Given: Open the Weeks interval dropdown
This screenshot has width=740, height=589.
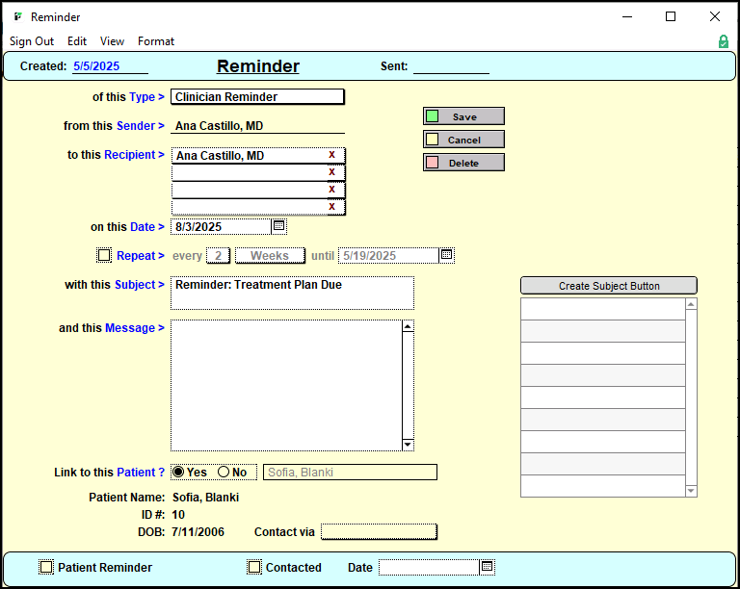Looking at the screenshot, I should (x=270, y=256).
